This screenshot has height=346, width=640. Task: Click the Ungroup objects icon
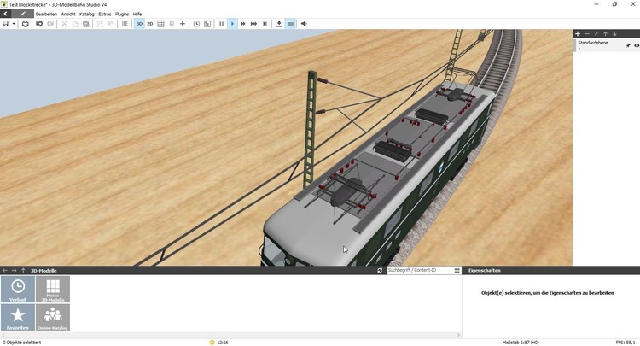click(x=111, y=24)
